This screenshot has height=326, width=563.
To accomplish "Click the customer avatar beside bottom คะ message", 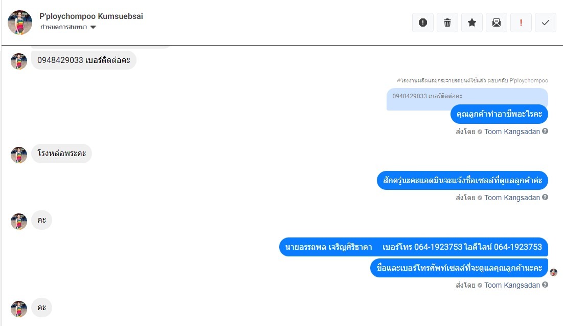I will click(19, 309).
